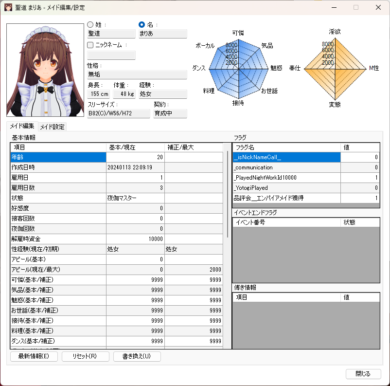Open the メイド編集 tab

click(22, 126)
